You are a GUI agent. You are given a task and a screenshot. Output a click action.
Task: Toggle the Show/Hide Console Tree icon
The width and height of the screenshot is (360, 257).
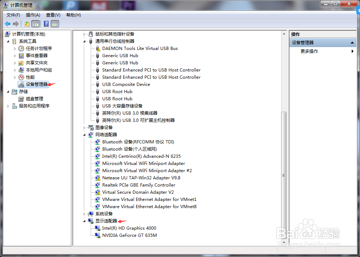point(36,24)
